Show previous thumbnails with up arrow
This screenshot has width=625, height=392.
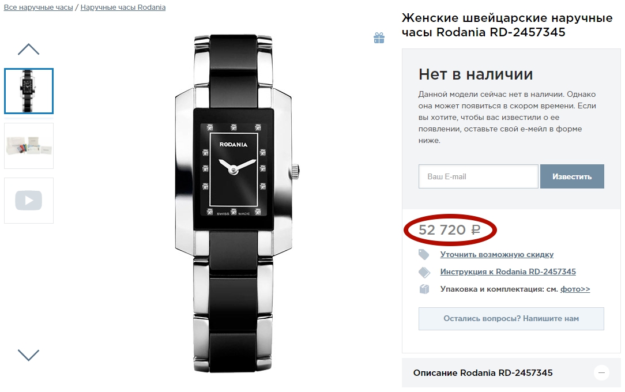tap(29, 50)
